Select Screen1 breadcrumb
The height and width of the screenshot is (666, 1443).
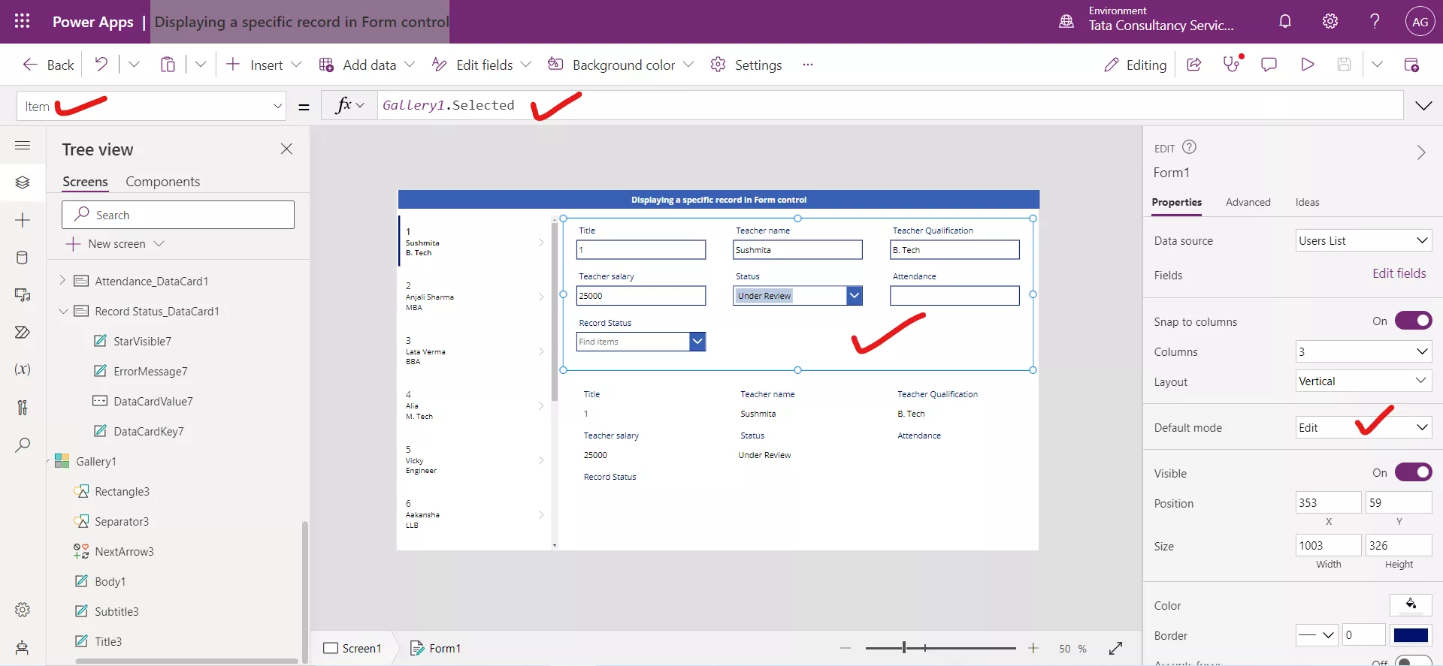coord(352,648)
